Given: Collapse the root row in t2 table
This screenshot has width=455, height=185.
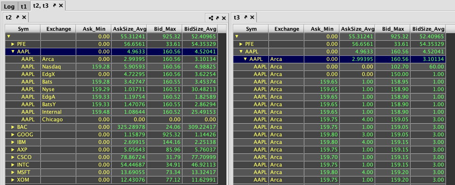Looking at the screenshot, I should pyautogui.click(x=9, y=36).
